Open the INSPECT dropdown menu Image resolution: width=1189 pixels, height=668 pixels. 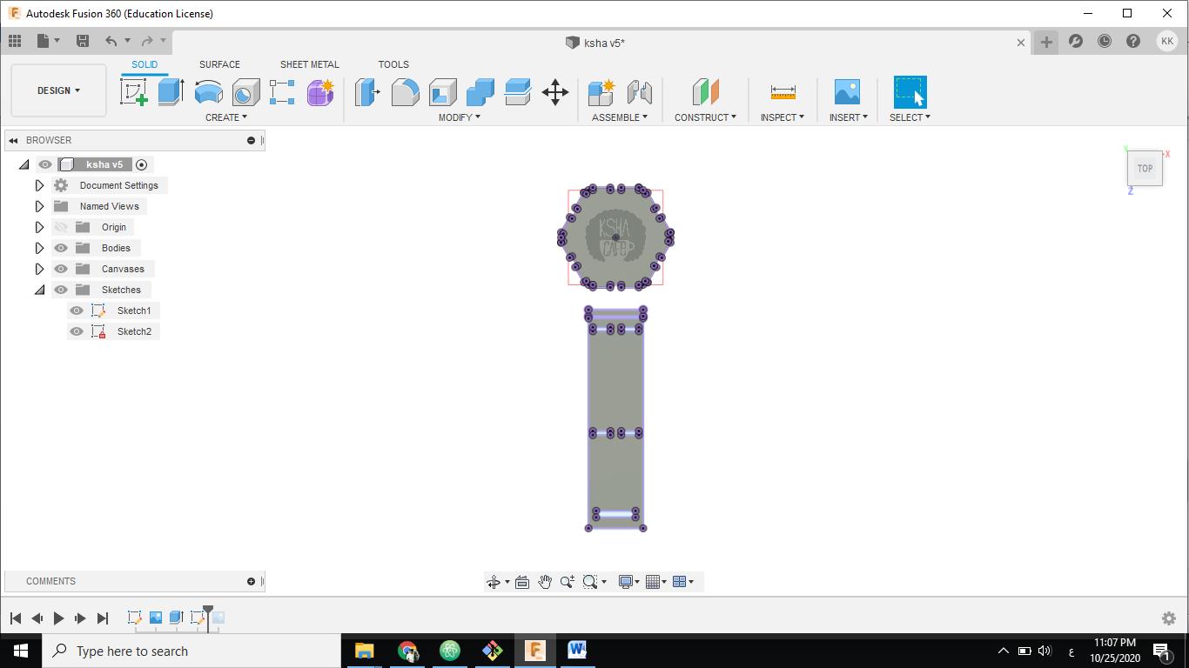coord(783,117)
